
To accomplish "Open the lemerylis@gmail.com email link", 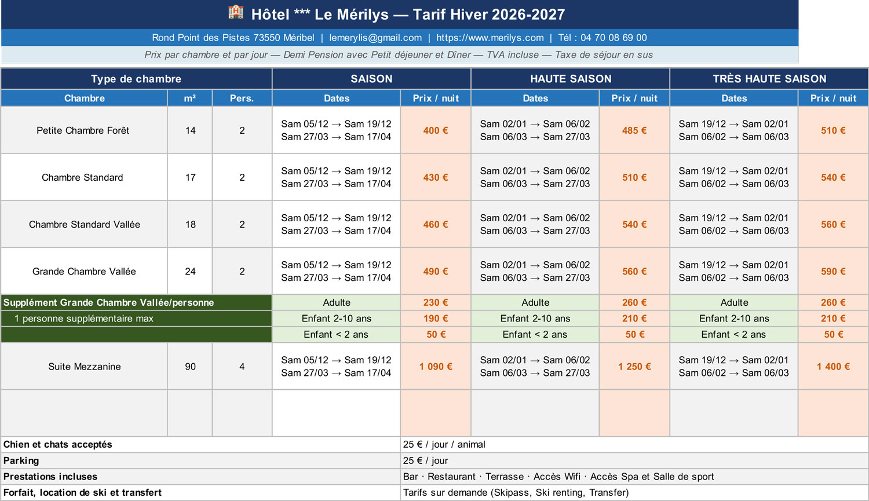I will (375, 38).
